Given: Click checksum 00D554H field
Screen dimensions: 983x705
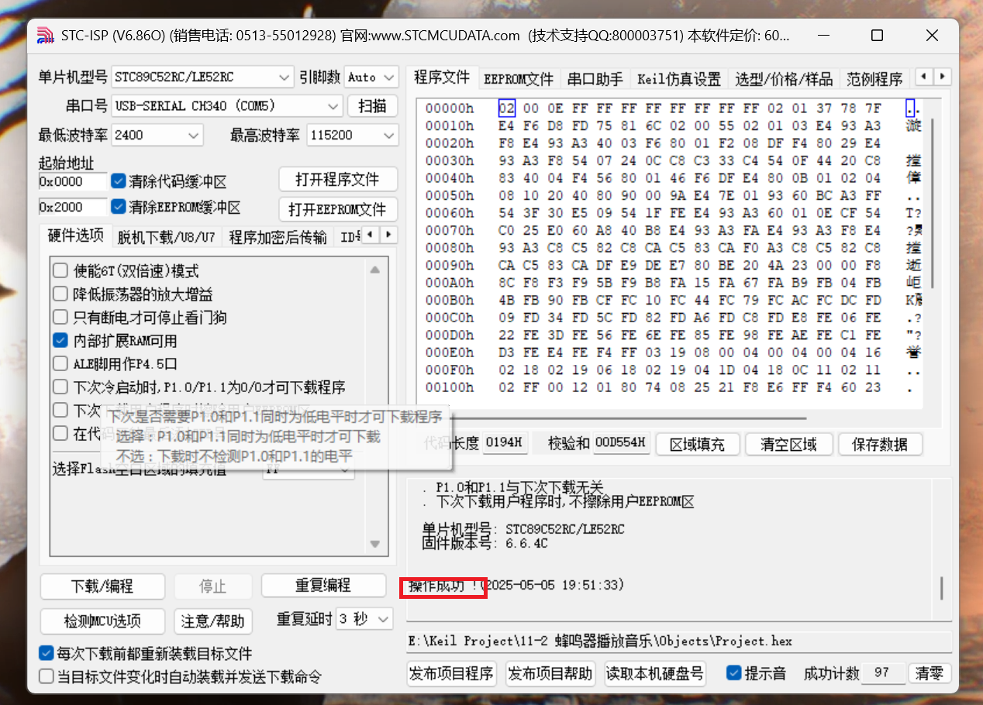Looking at the screenshot, I should click(620, 443).
